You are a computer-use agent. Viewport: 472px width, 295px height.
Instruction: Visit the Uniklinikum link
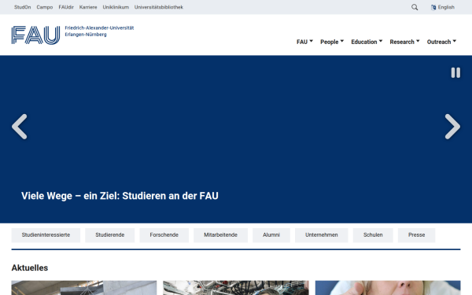[x=116, y=7]
